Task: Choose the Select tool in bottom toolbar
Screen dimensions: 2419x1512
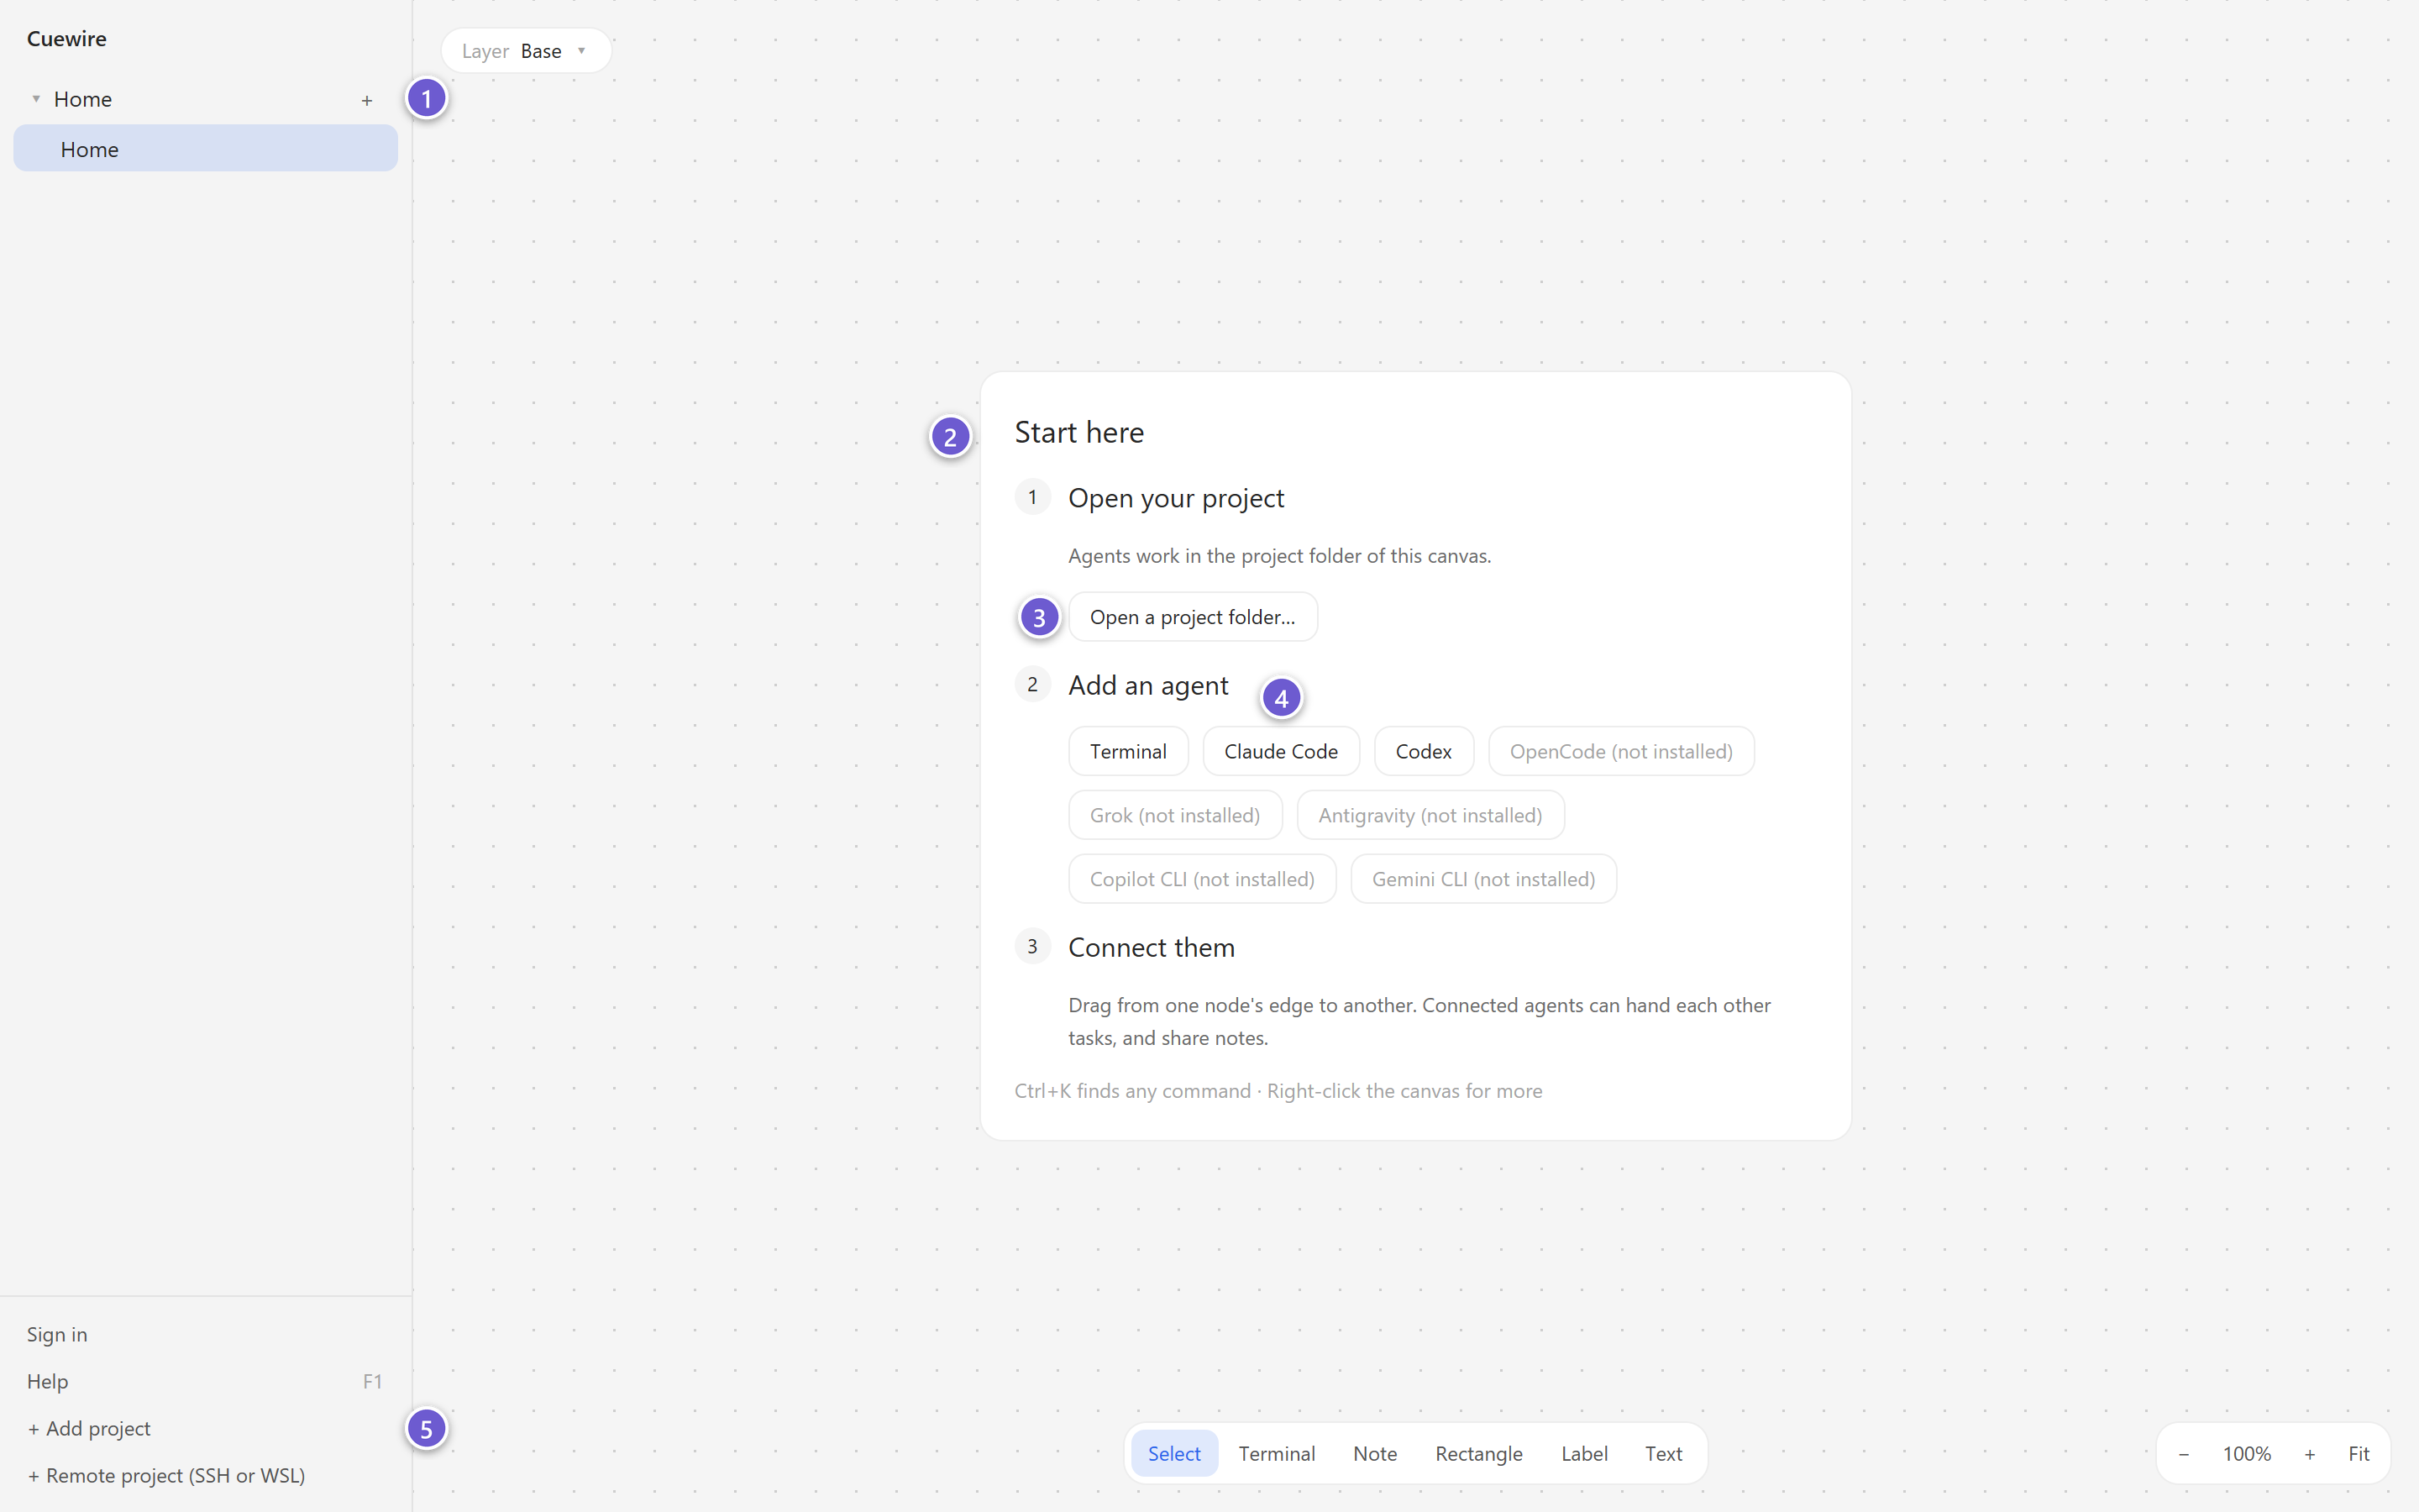Action: 1173,1453
